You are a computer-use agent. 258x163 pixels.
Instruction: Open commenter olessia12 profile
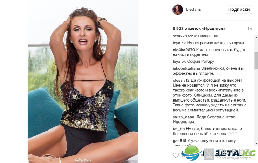[x=181, y=80]
